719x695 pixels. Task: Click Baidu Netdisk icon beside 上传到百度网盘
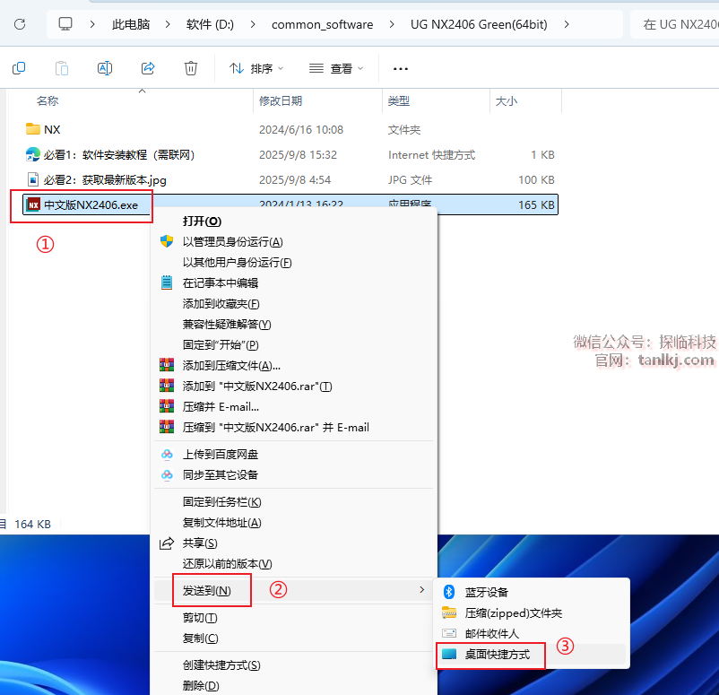167,454
